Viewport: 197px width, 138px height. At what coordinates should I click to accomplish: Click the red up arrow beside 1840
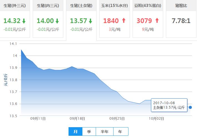pyautogui.click(x=124, y=21)
